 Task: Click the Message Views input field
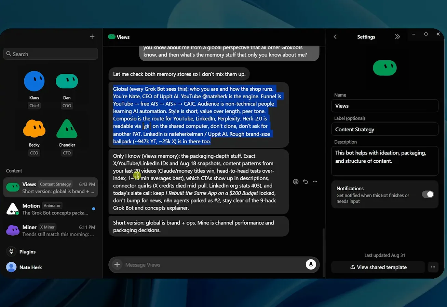click(214, 265)
